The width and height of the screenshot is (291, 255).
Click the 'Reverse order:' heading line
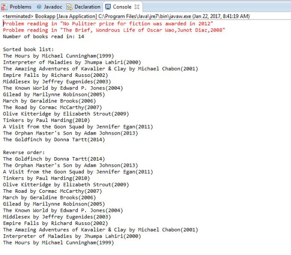[24, 153]
